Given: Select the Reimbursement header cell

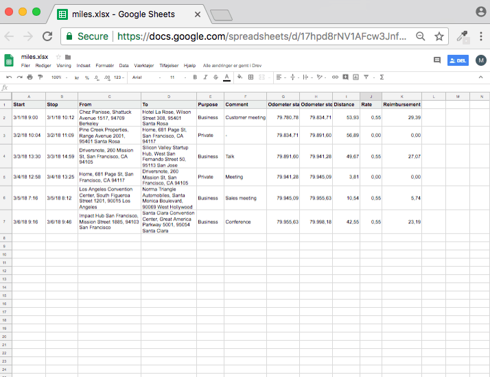Looking at the screenshot, I should click(x=401, y=105).
